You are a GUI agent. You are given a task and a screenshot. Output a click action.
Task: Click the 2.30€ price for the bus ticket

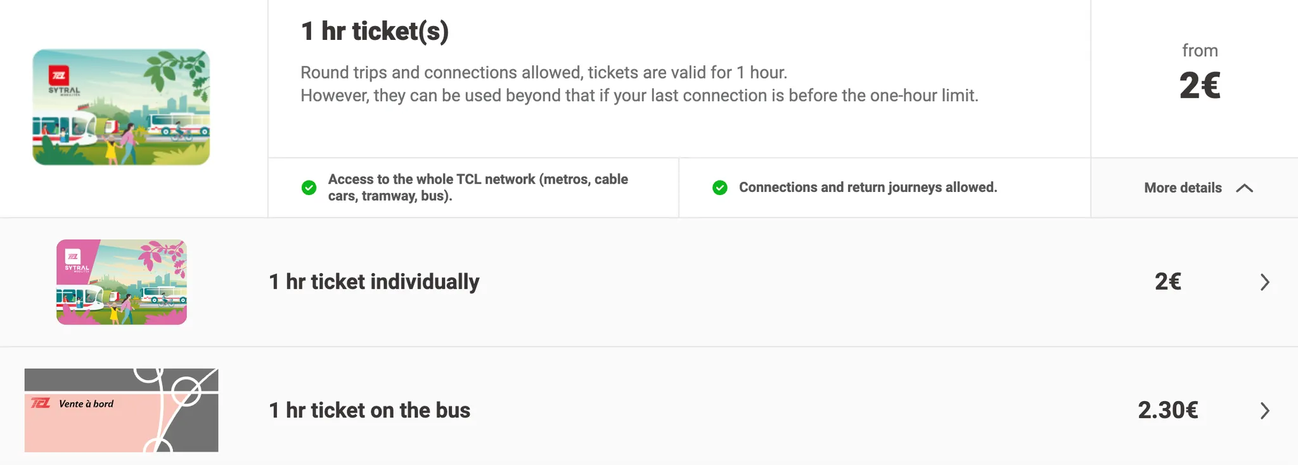(x=1167, y=411)
